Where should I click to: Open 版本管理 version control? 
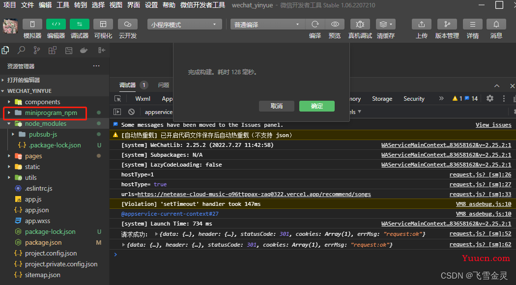tap(447, 25)
